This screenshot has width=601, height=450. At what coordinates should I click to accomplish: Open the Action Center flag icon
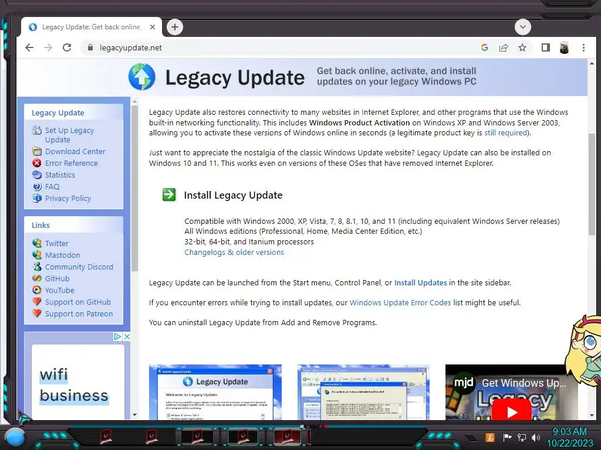(x=507, y=437)
